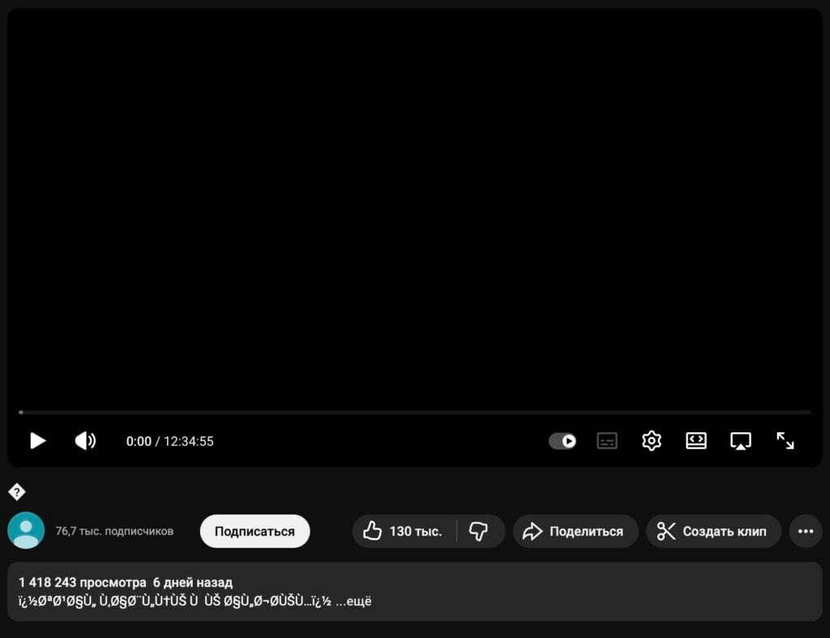Click the video title question mark glyph
This screenshot has width=830, height=638.
pyautogui.click(x=17, y=492)
